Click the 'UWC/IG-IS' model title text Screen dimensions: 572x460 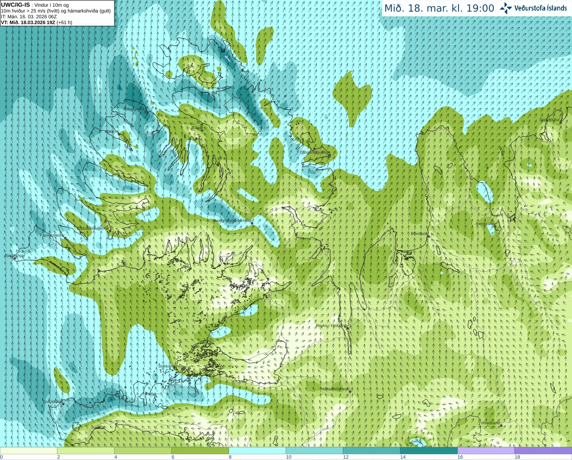16,4
